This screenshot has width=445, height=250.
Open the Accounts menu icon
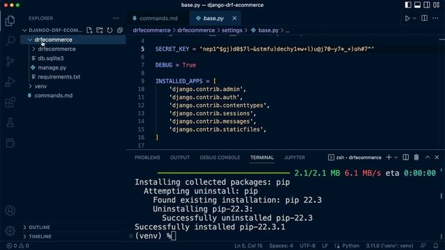tap(10, 210)
